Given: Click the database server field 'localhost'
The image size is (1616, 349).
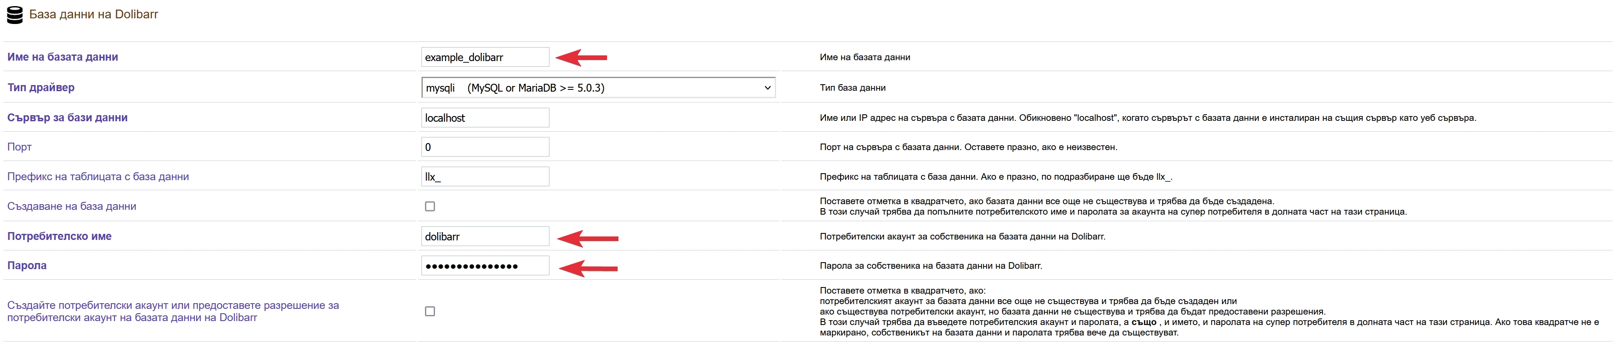Looking at the screenshot, I should (x=485, y=118).
